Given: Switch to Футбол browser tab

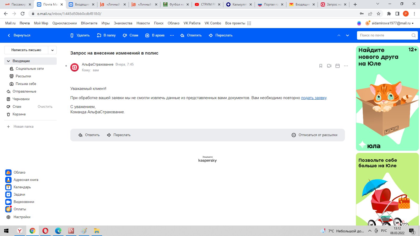Looking at the screenshot, I should pyautogui.click(x=176, y=4).
